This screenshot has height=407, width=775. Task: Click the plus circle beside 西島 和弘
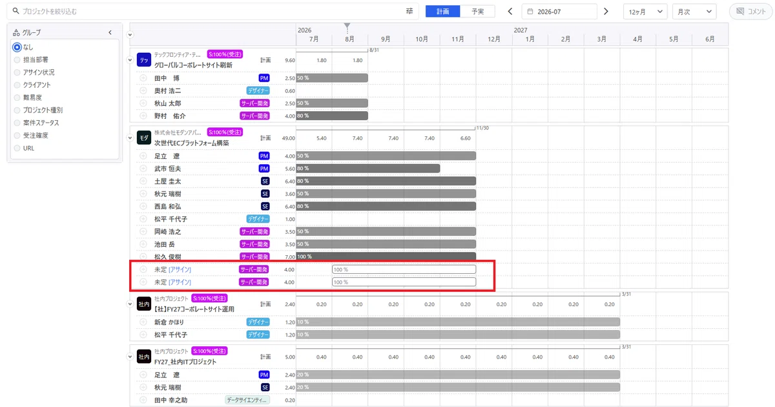click(143, 207)
